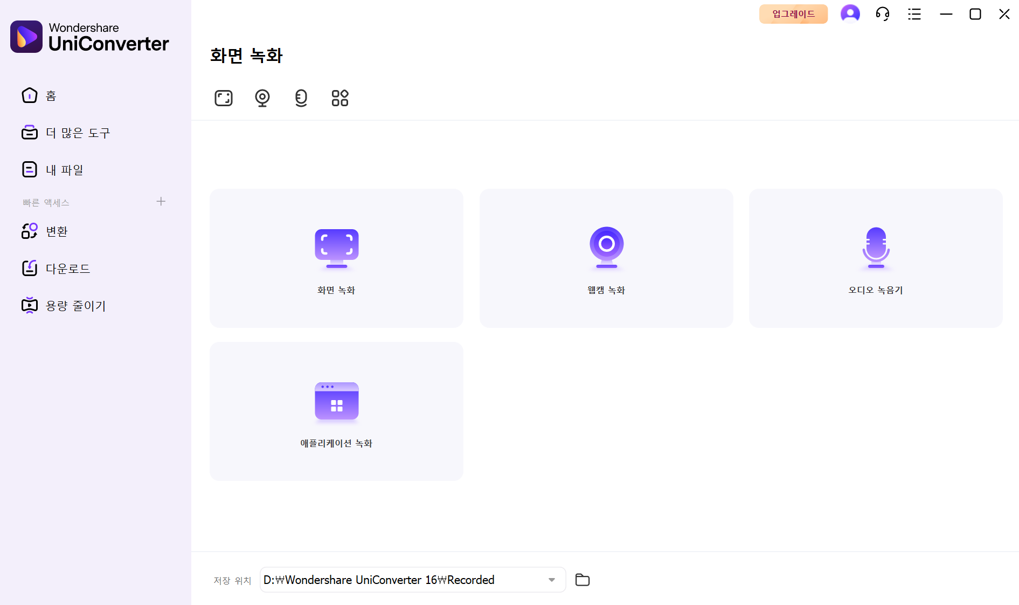1019x605 pixels.
Task: Open the customer support headset icon
Action: [x=883, y=14]
